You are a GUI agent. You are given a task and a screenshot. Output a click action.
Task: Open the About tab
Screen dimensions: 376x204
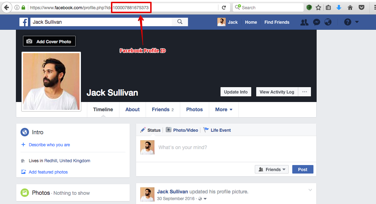pos(133,109)
